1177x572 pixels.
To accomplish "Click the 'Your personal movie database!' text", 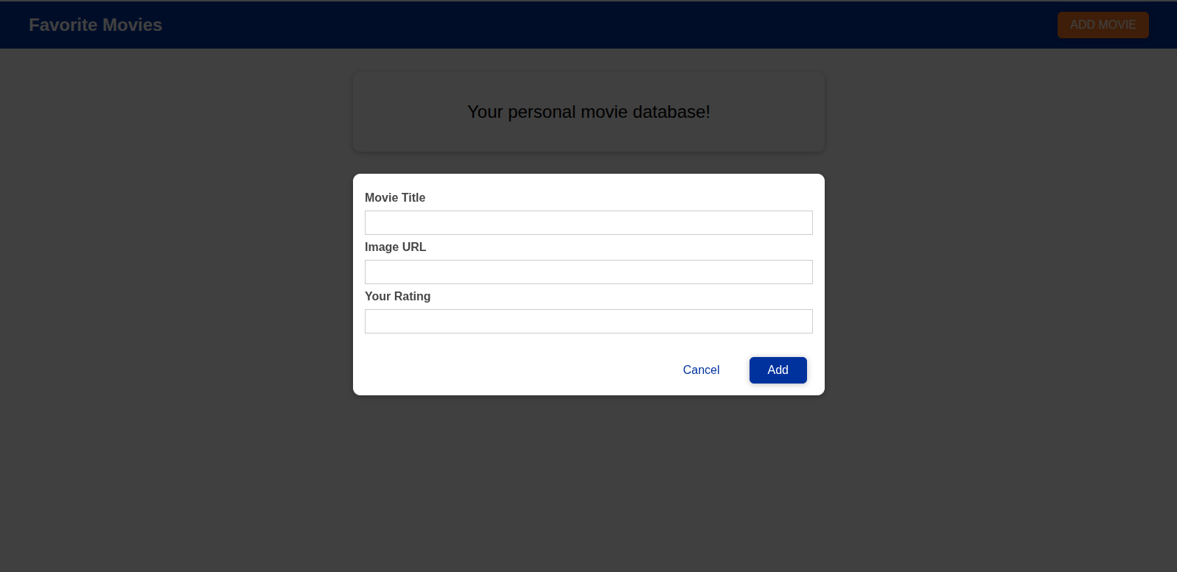I will [x=588, y=112].
